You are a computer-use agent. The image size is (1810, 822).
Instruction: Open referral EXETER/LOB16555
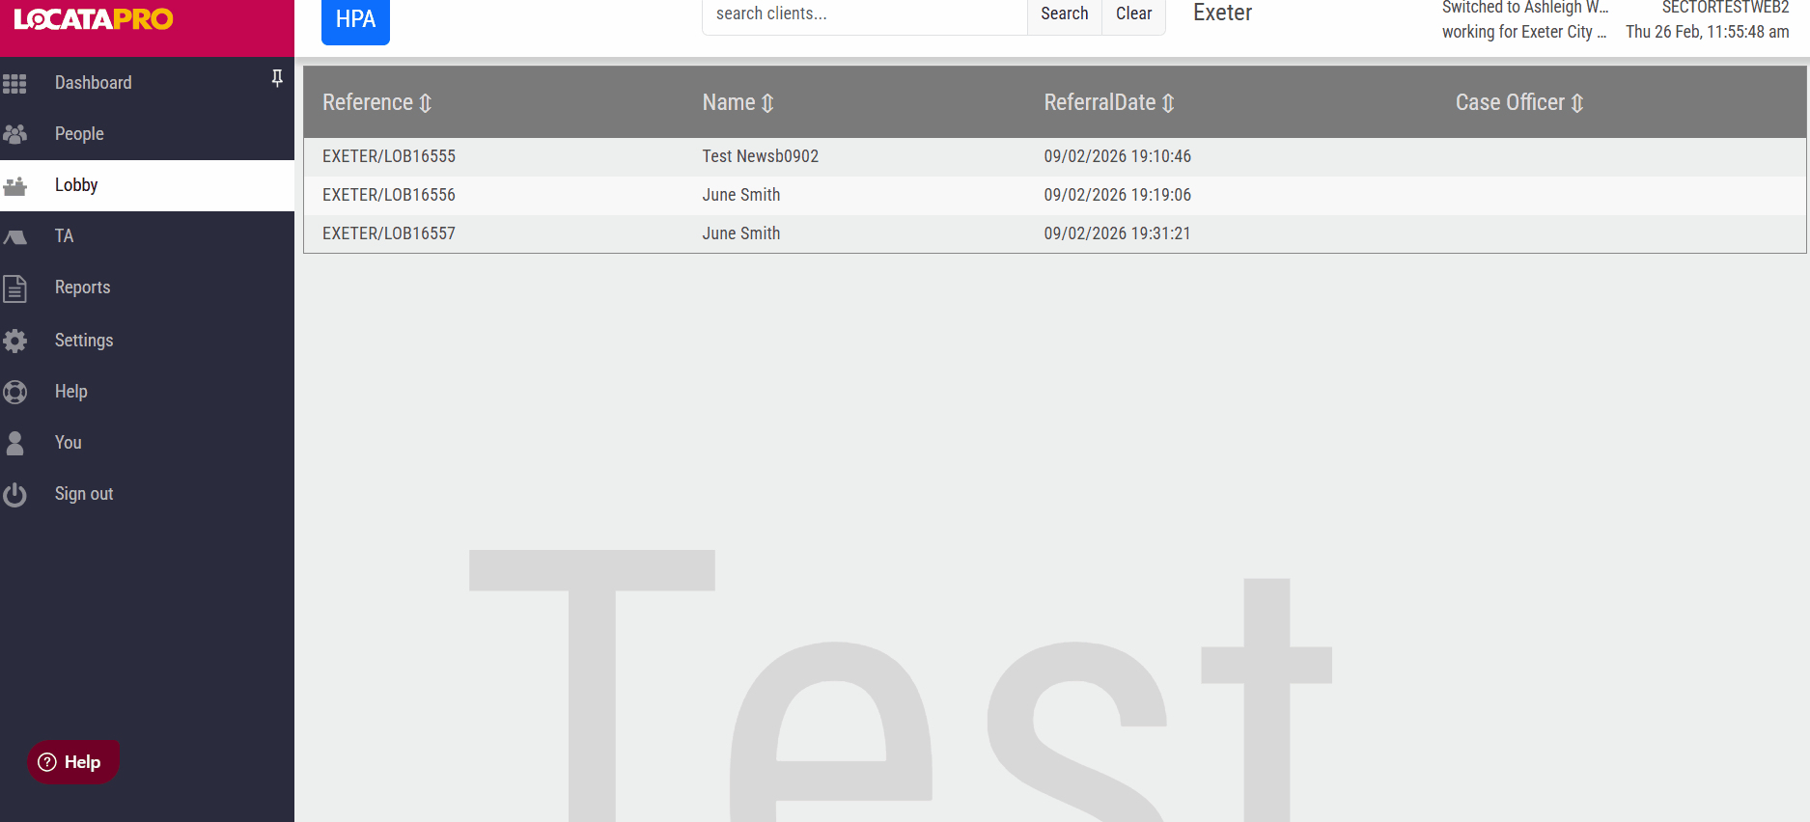[x=389, y=156]
